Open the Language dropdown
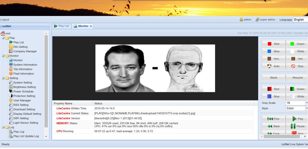 click(300, 20)
